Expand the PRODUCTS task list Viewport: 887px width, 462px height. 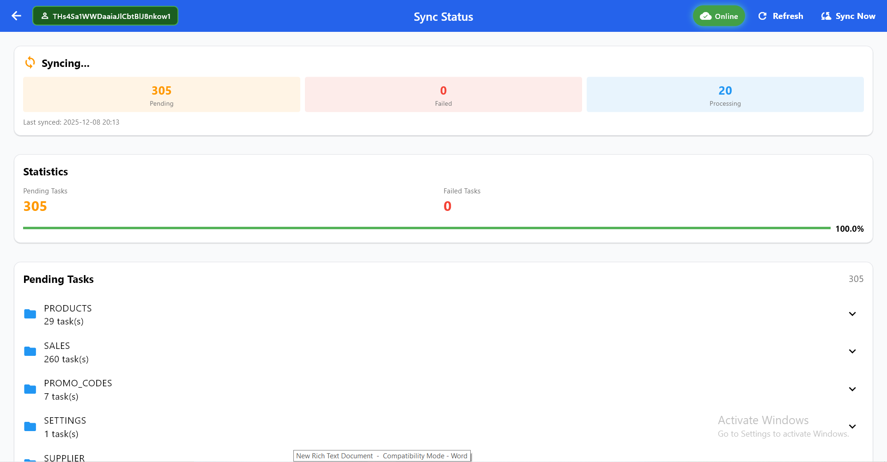tap(852, 314)
